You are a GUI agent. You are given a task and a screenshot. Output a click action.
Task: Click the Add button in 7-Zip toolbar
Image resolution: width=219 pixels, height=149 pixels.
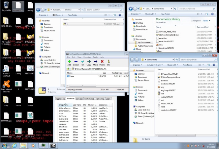point(69,63)
